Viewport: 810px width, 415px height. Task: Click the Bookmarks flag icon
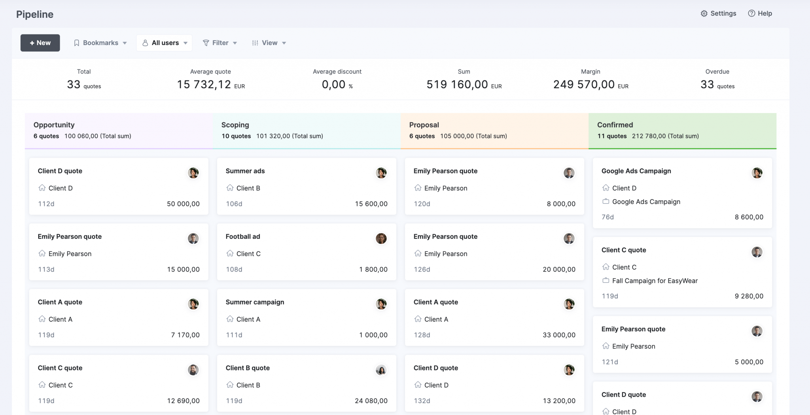(x=77, y=43)
